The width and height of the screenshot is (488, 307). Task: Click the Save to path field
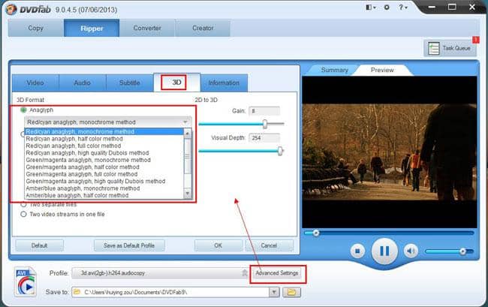click(x=171, y=292)
